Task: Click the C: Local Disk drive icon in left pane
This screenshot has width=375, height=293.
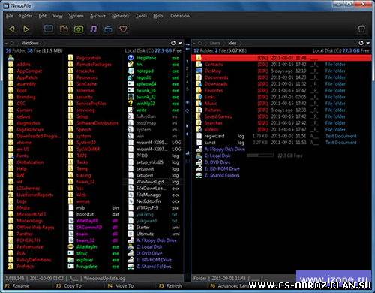Action: [130, 246]
